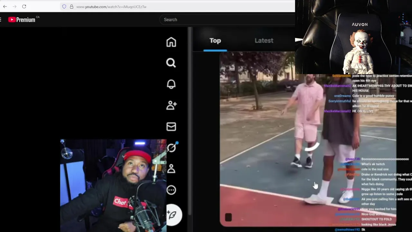Click the padlock site security icon
The image size is (412, 232).
(x=71, y=6)
